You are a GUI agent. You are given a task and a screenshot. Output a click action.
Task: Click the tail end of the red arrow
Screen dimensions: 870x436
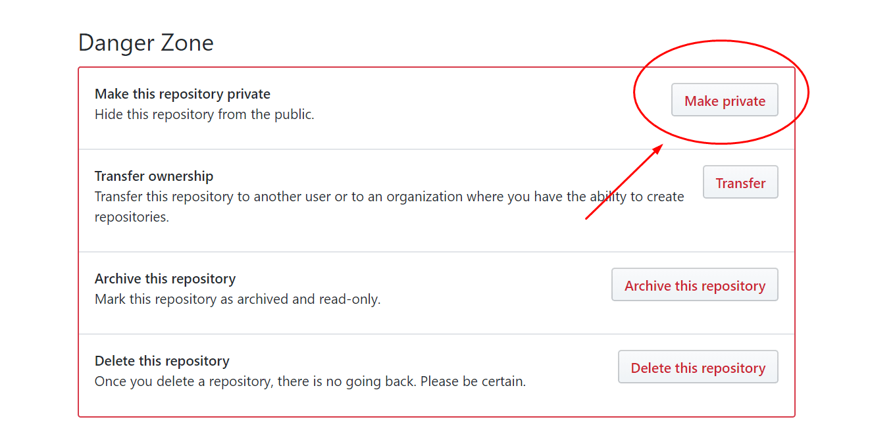coord(588,218)
